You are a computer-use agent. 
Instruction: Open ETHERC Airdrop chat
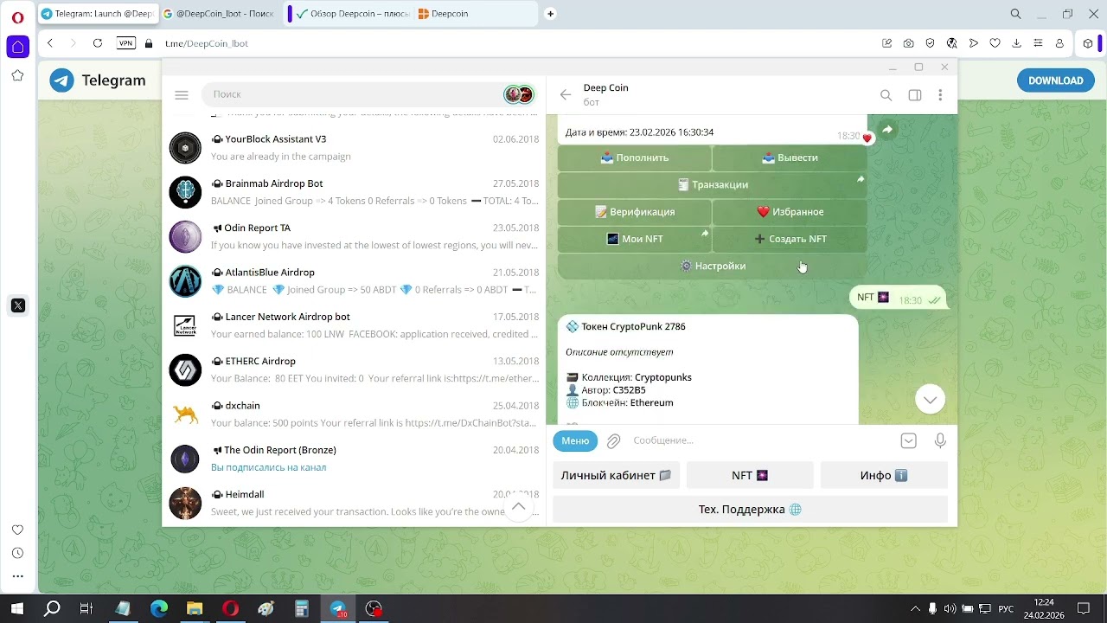(x=354, y=369)
